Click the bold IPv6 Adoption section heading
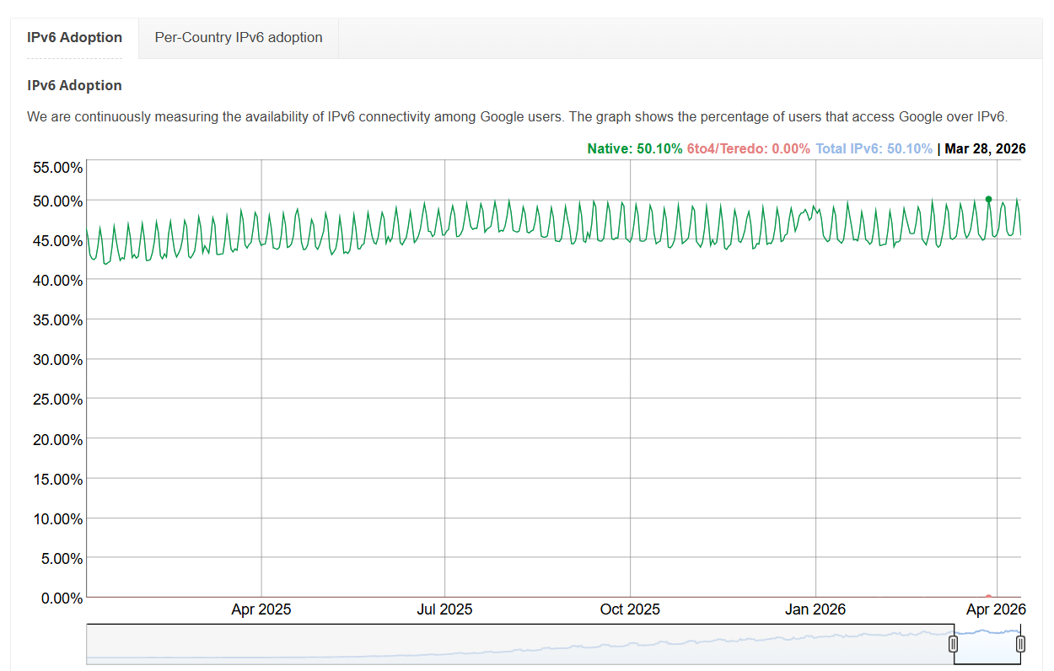This screenshot has height=671, width=1054. click(74, 86)
